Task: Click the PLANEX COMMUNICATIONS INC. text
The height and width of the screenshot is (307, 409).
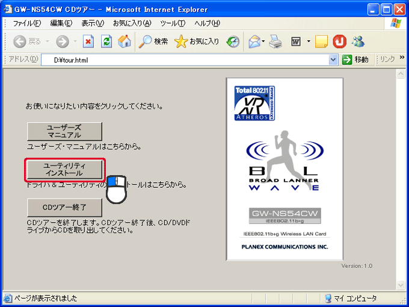Action: coord(284,247)
